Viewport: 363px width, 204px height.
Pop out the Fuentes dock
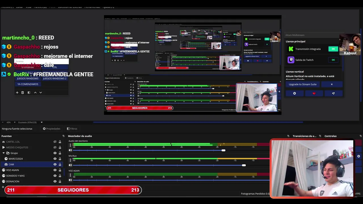[64, 136]
